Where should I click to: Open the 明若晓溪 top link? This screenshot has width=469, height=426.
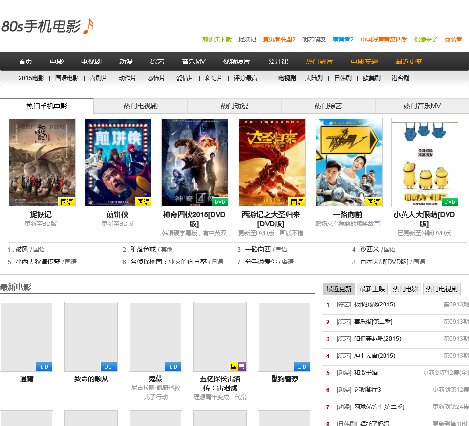point(314,40)
